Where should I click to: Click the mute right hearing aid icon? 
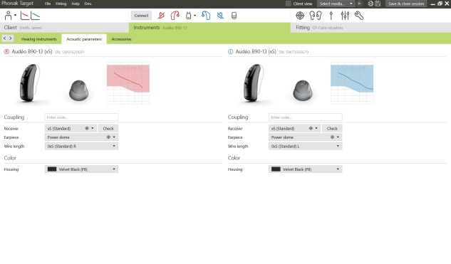161,16
